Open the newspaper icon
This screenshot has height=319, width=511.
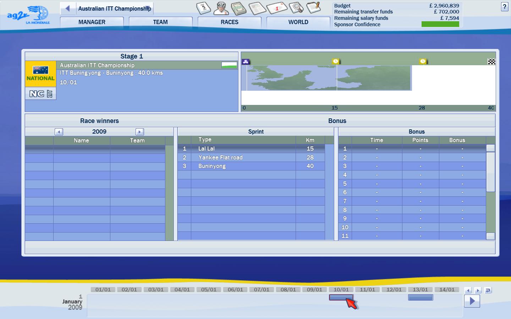[257, 8]
